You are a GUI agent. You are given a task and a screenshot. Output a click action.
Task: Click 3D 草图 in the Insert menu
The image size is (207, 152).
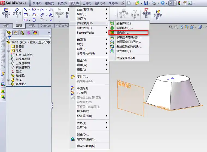(82, 93)
